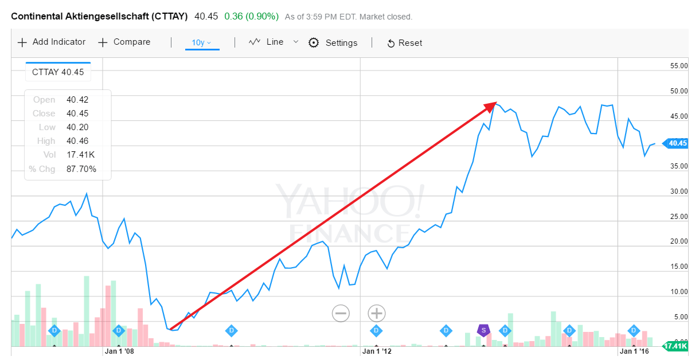The height and width of the screenshot is (360, 695).
Task: Click the Reset undo arrow icon
Action: coord(391,43)
